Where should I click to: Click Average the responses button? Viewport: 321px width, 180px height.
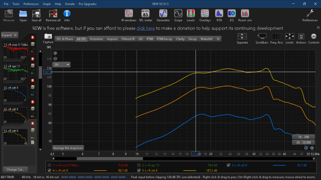pyautogui.click(x=68, y=148)
